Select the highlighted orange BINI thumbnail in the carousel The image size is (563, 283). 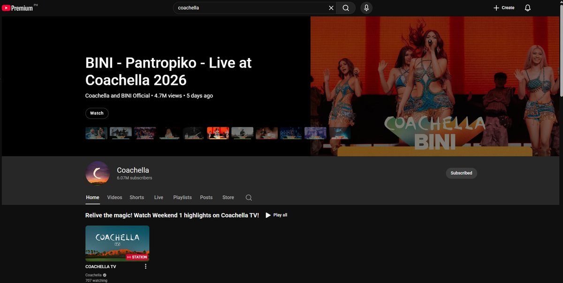[218, 133]
